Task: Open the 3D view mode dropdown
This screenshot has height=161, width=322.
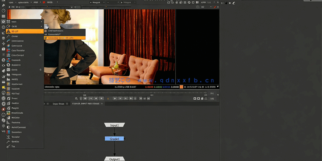Action: click(x=204, y=7)
